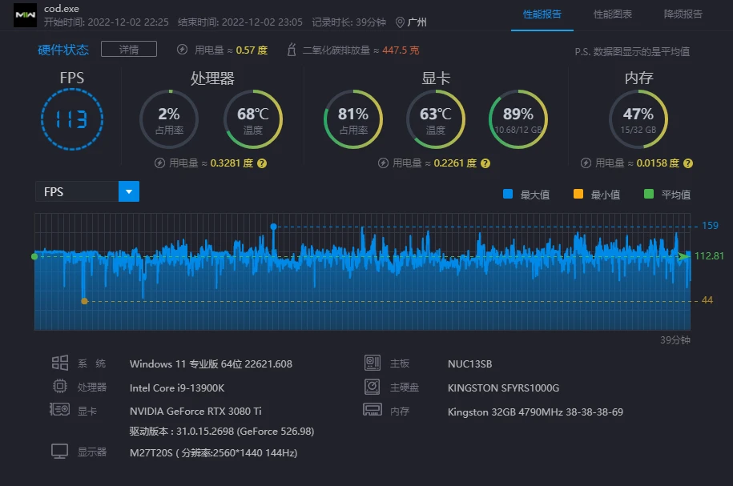733x486 pixels.
Task: Switch to the 性能图表 tab
Action: [x=613, y=14]
